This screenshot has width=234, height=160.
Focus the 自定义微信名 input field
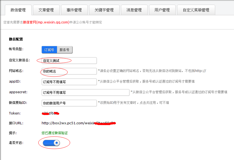coord(69,61)
